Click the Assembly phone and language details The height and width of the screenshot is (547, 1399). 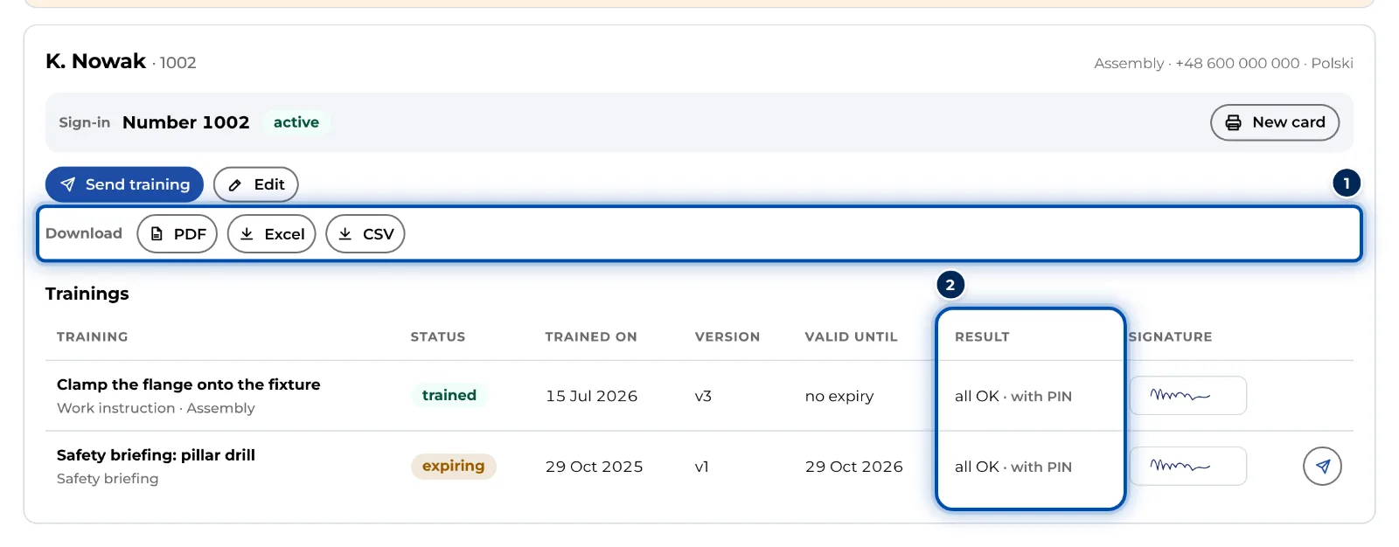[x=1223, y=63]
